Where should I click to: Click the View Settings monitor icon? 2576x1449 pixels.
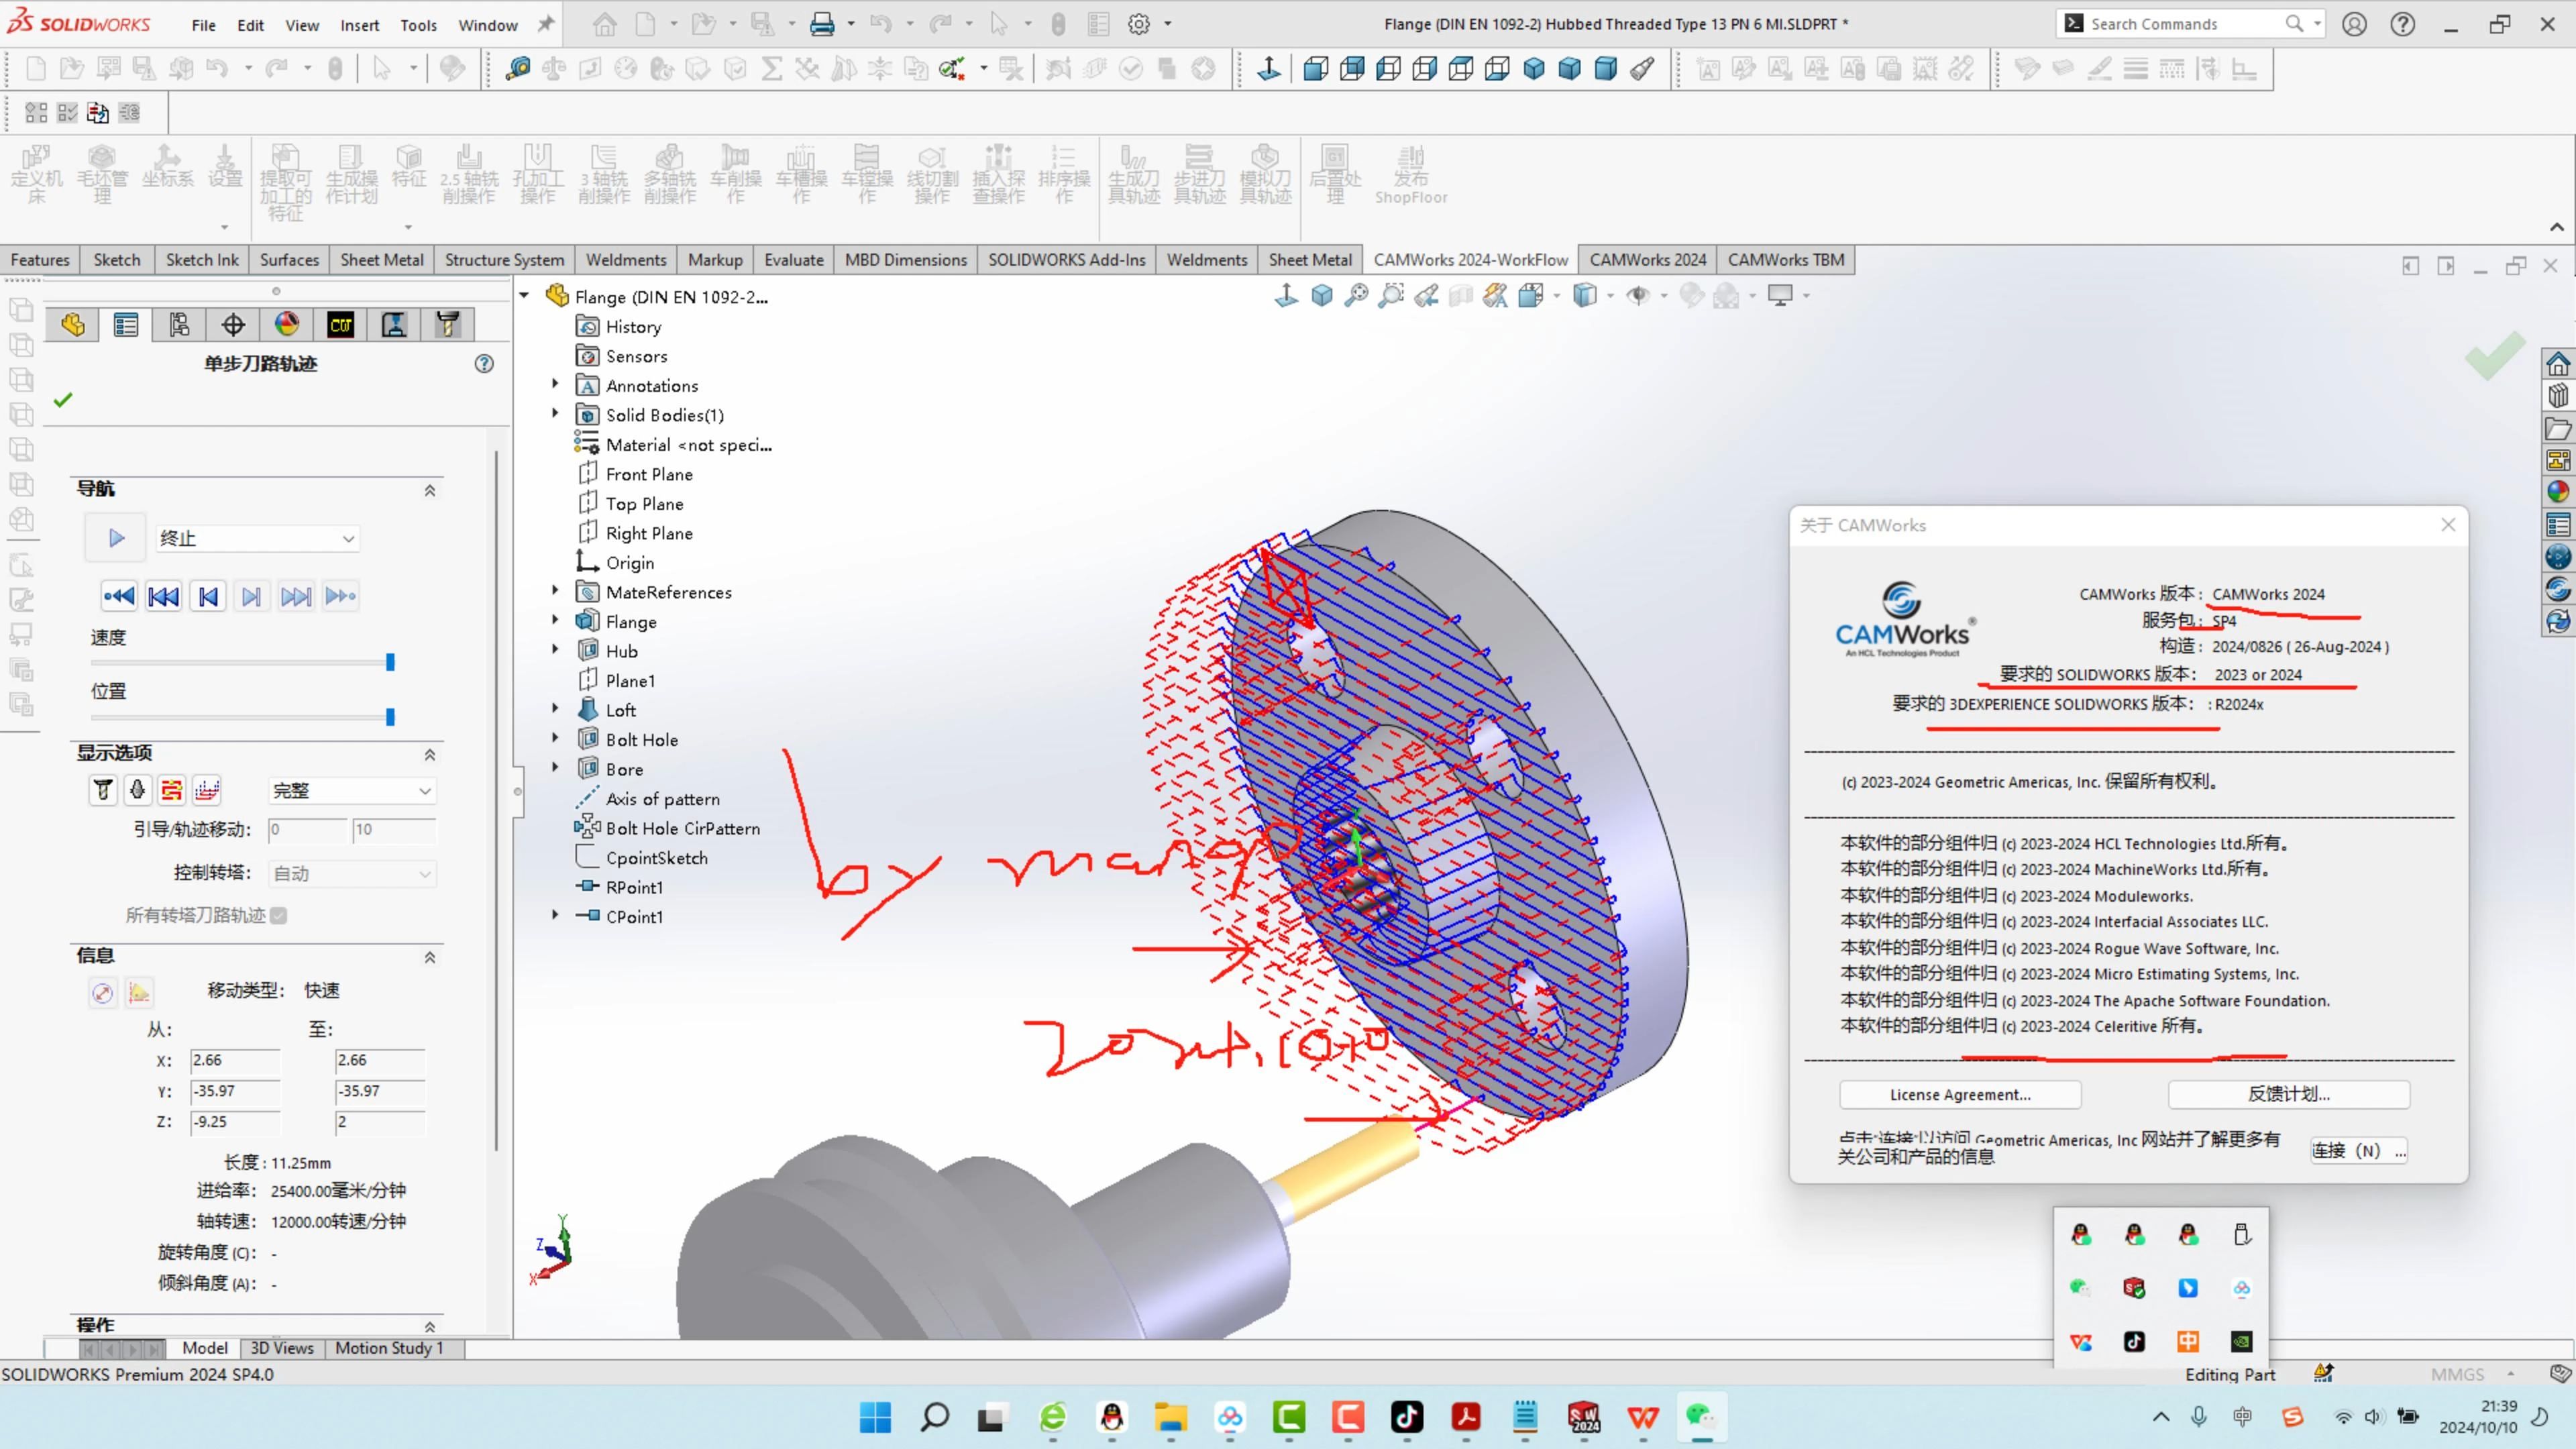point(1780,296)
